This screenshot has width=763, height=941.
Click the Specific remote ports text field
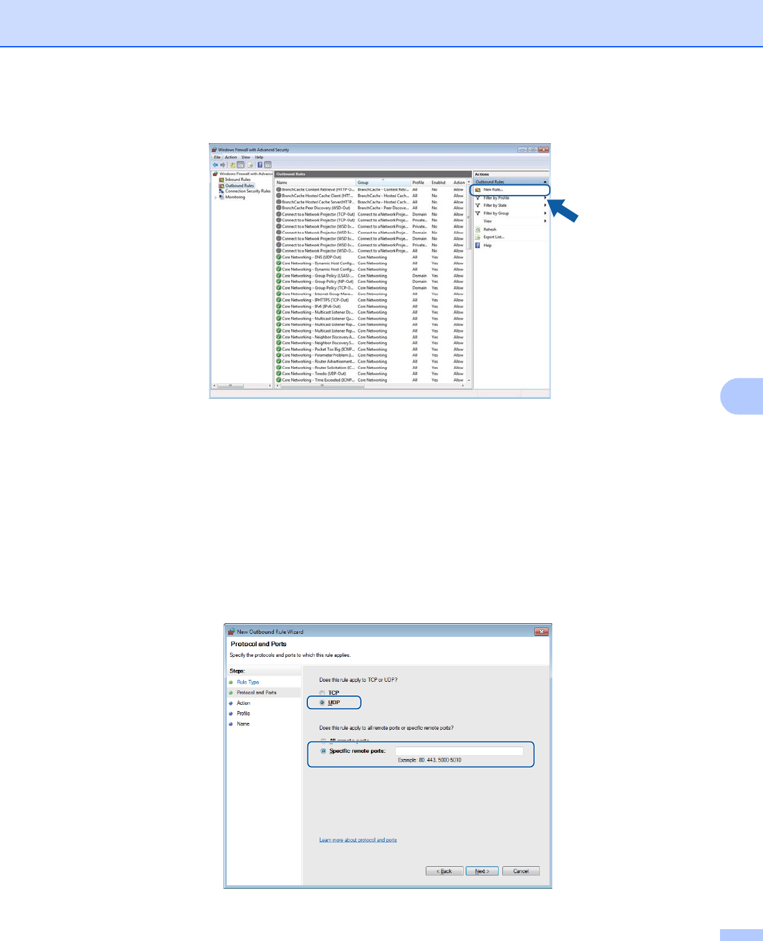[x=459, y=751]
